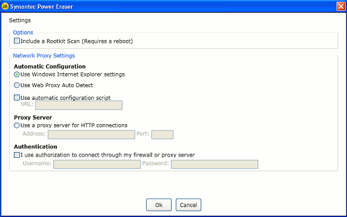This screenshot has width=347, height=217.
Task: Click the Options group label
Action: click(x=23, y=32)
